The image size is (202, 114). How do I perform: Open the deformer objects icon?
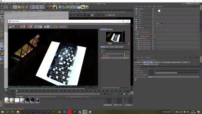coord(75,7)
